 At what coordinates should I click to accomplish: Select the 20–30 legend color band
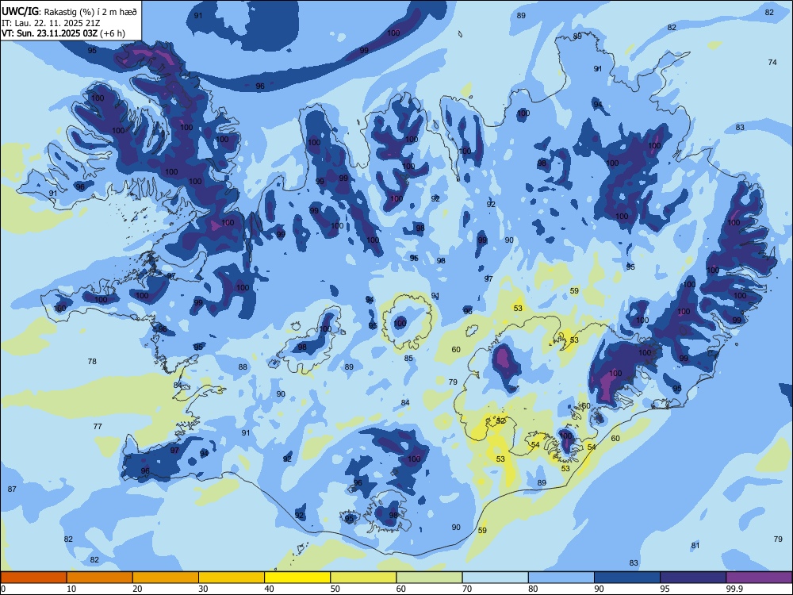[x=166, y=578]
